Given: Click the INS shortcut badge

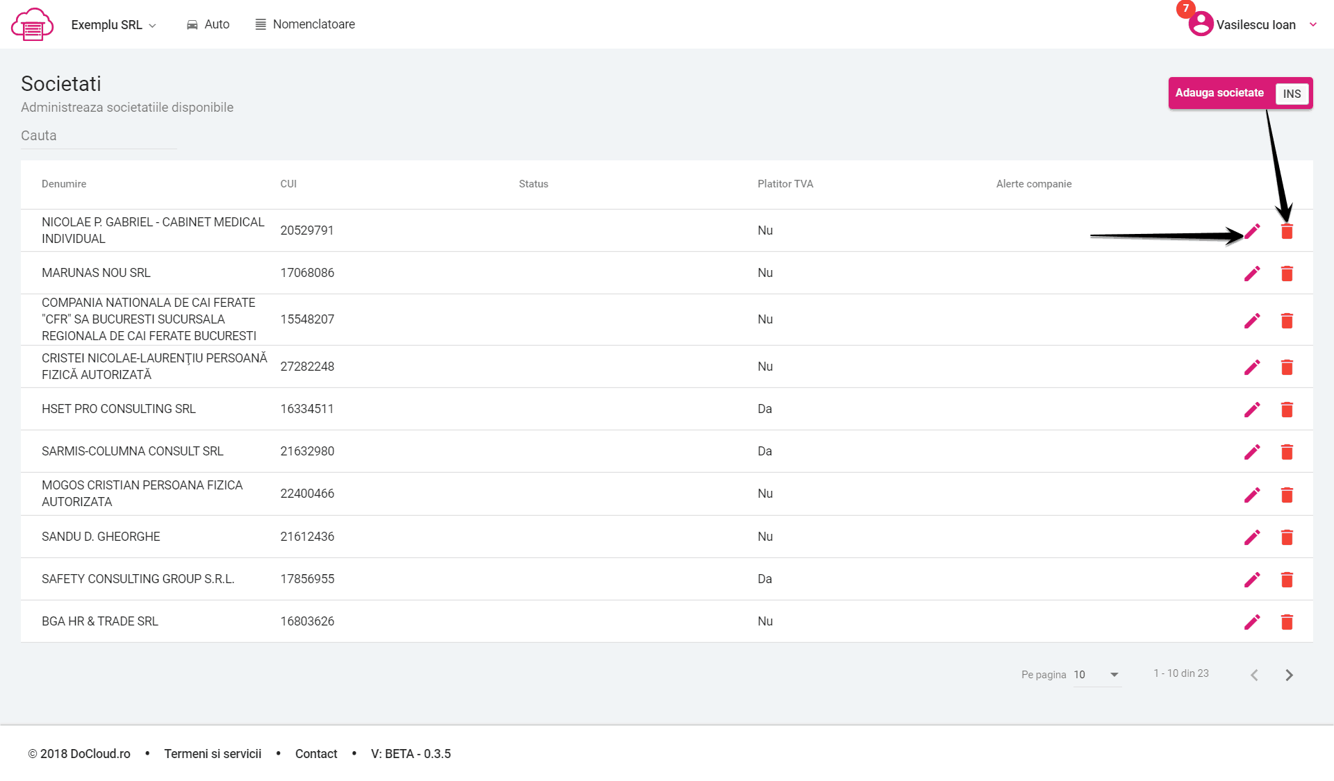Looking at the screenshot, I should click(x=1292, y=94).
